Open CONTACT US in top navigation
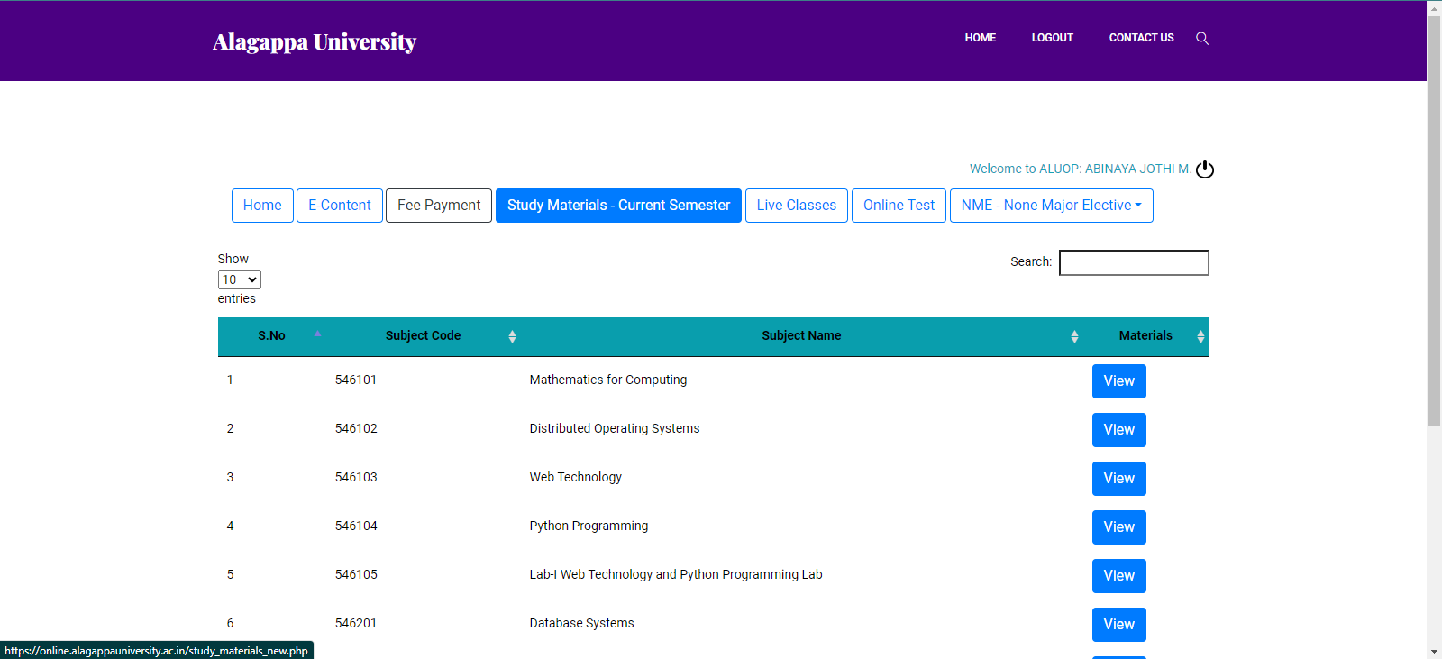This screenshot has height=659, width=1442. pyautogui.click(x=1141, y=38)
